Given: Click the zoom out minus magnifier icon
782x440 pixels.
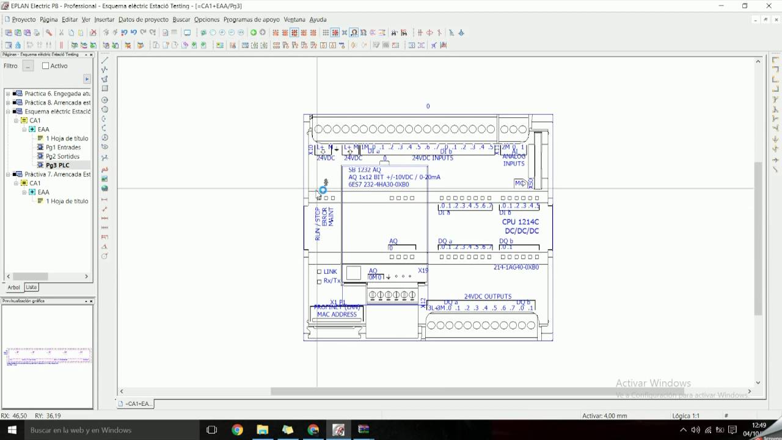Looking at the screenshot, I should [231, 32].
